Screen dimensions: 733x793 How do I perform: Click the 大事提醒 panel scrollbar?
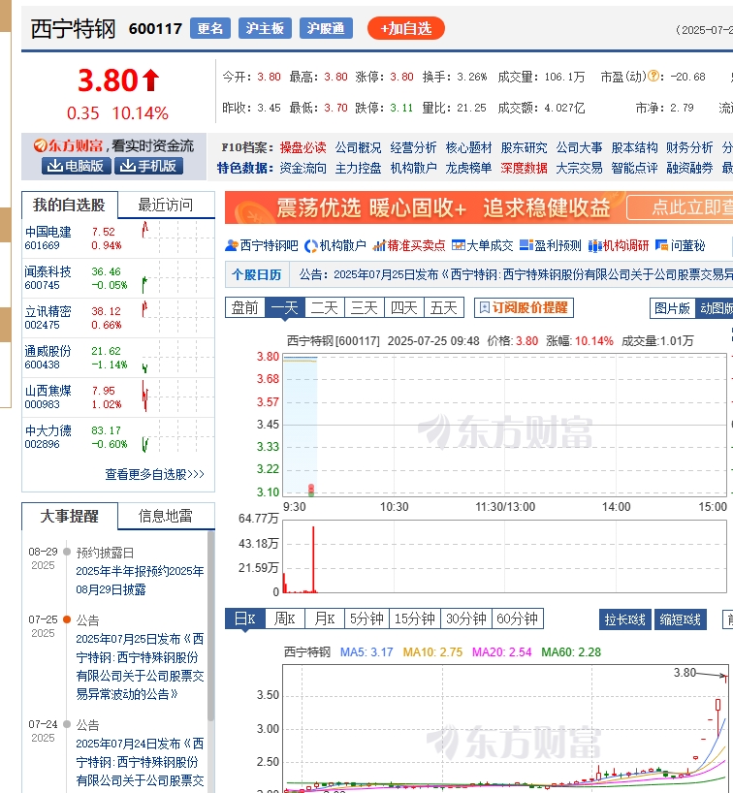(211, 627)
